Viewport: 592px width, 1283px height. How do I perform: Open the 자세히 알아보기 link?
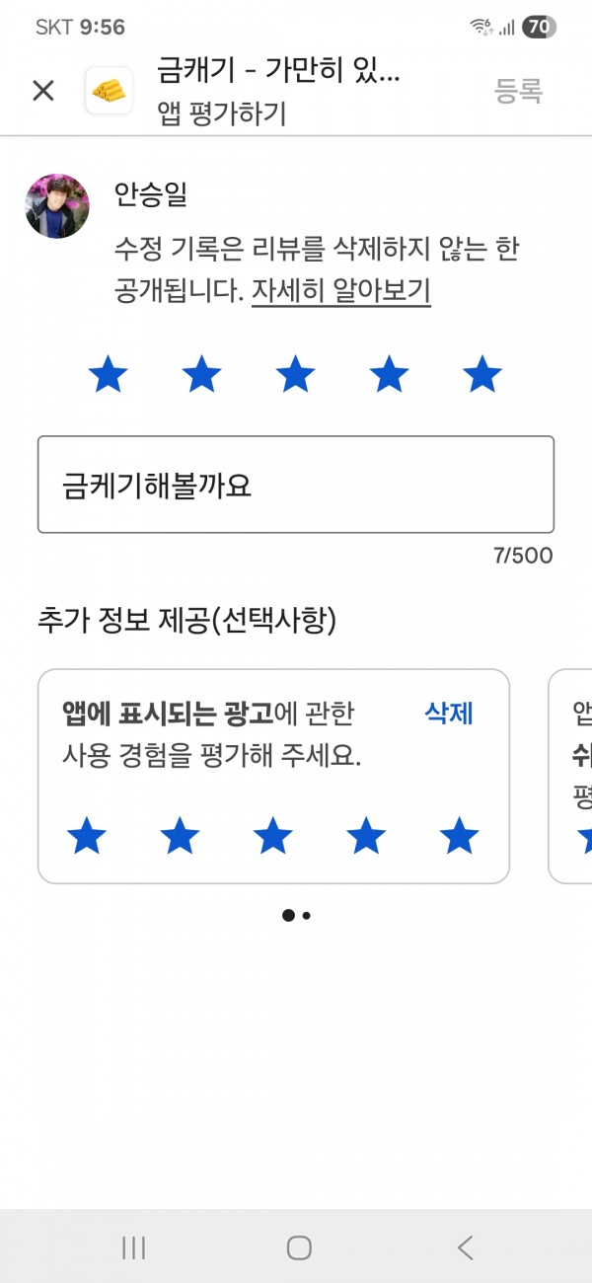click(341, 291)
